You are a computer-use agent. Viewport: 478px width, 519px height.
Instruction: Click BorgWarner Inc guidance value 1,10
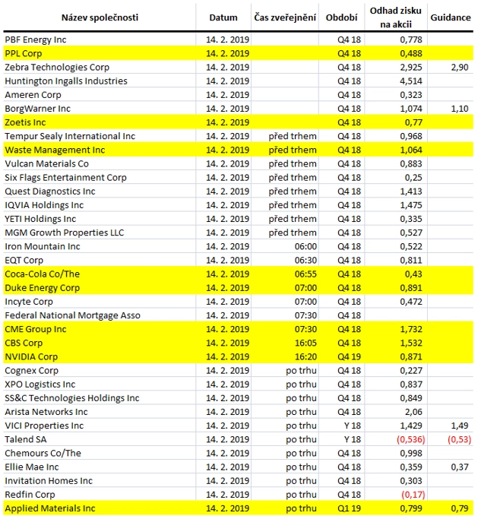click(460, 109)
